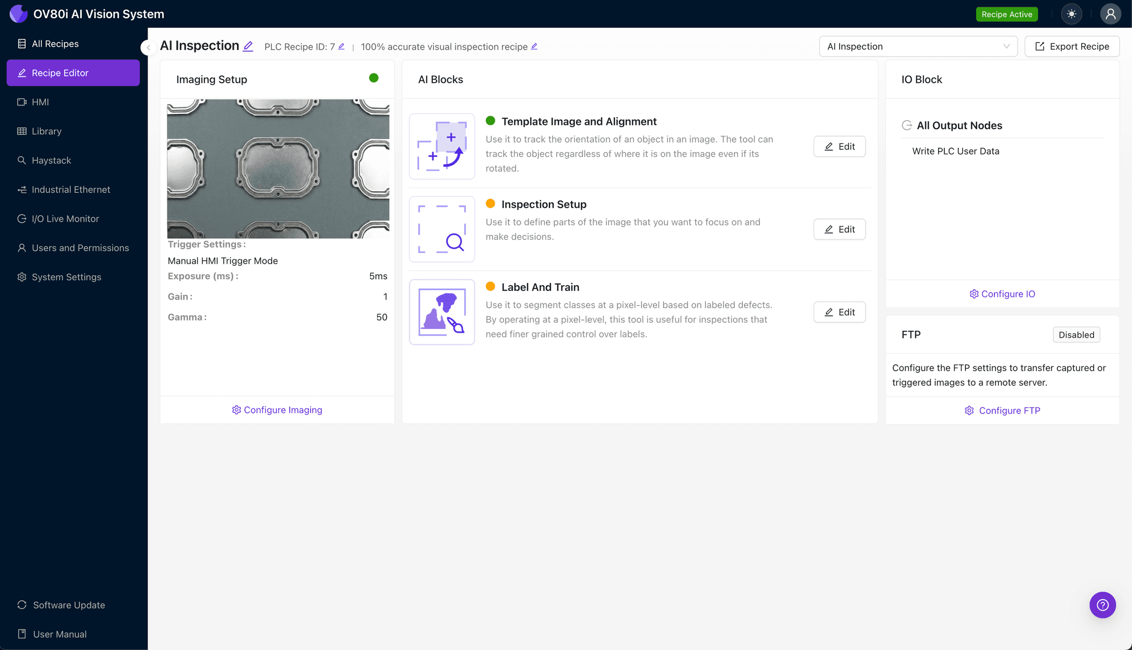
Task: Expand All Output Nodes in IO Block
Action: tap(908, 125)
